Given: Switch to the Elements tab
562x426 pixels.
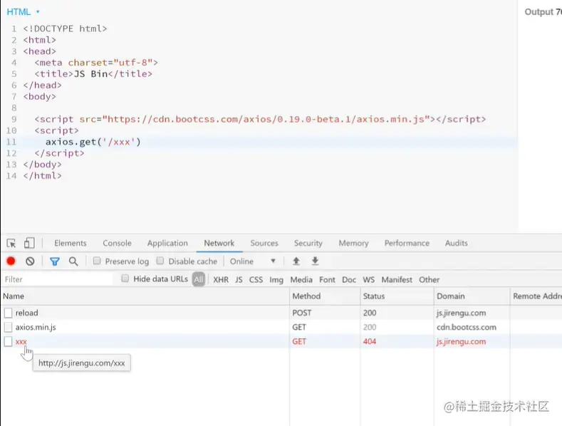Looking at the screenshot, I should (x=71, y=243).
